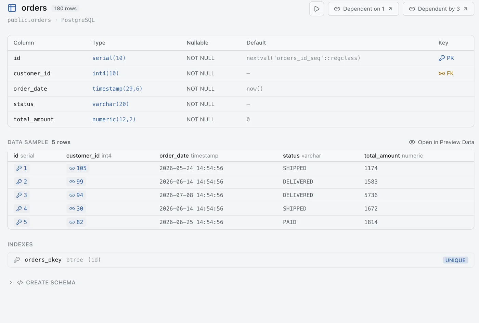This screenshot has height=323, width=479.
Task: Follow foreign key link 82
Action: (76, 222)
